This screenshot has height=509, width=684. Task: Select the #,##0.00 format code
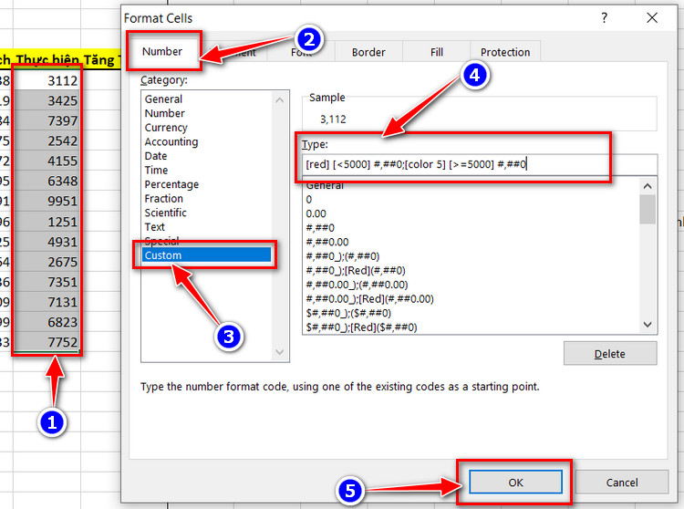[x=327, y=242]
